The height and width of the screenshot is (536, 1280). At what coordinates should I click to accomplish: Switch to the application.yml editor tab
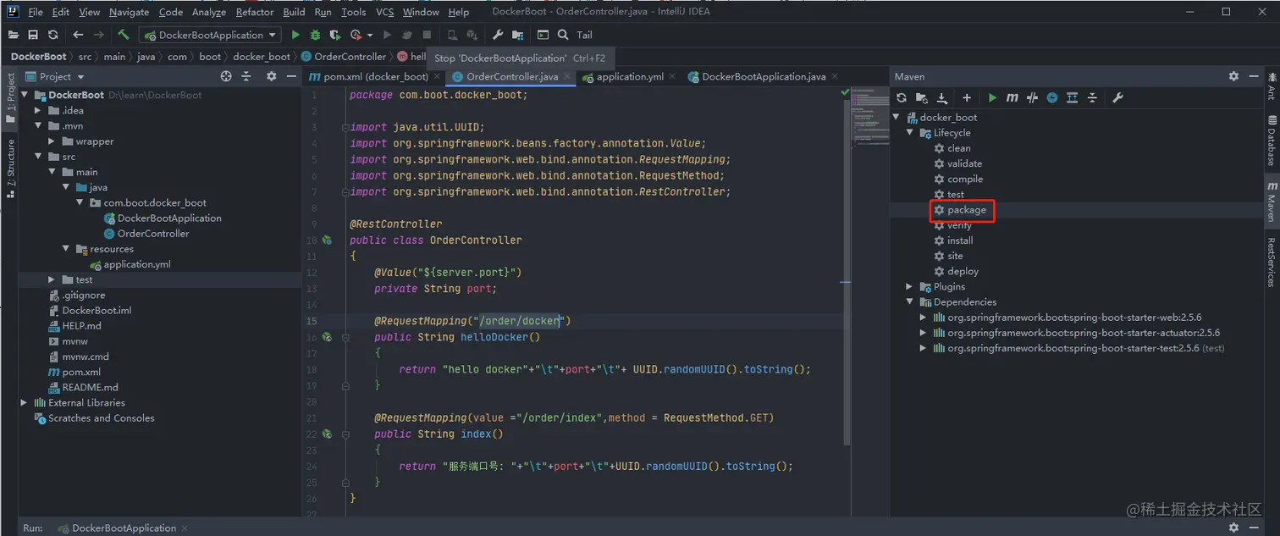tap(629, 76)
